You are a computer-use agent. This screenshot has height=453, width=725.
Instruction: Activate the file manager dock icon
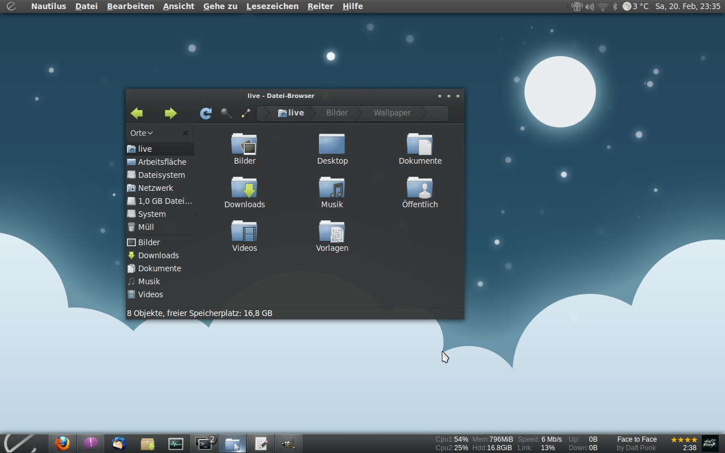pos(232,443)
